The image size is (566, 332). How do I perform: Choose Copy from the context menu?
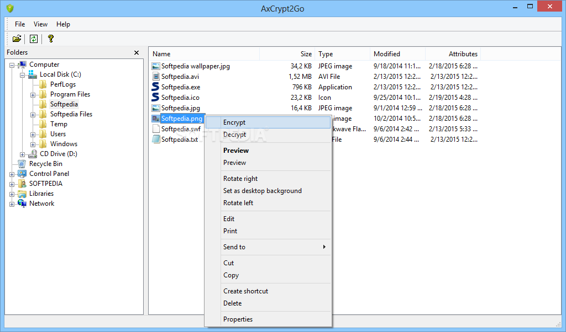[268, 275]
